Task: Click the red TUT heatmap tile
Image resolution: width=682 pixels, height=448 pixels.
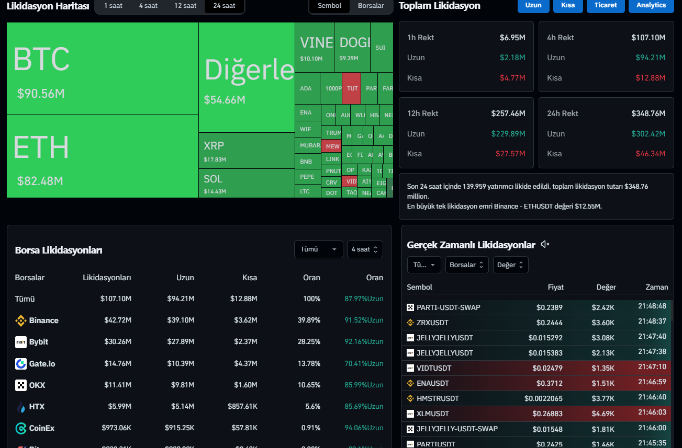Action: click(352, 88)
